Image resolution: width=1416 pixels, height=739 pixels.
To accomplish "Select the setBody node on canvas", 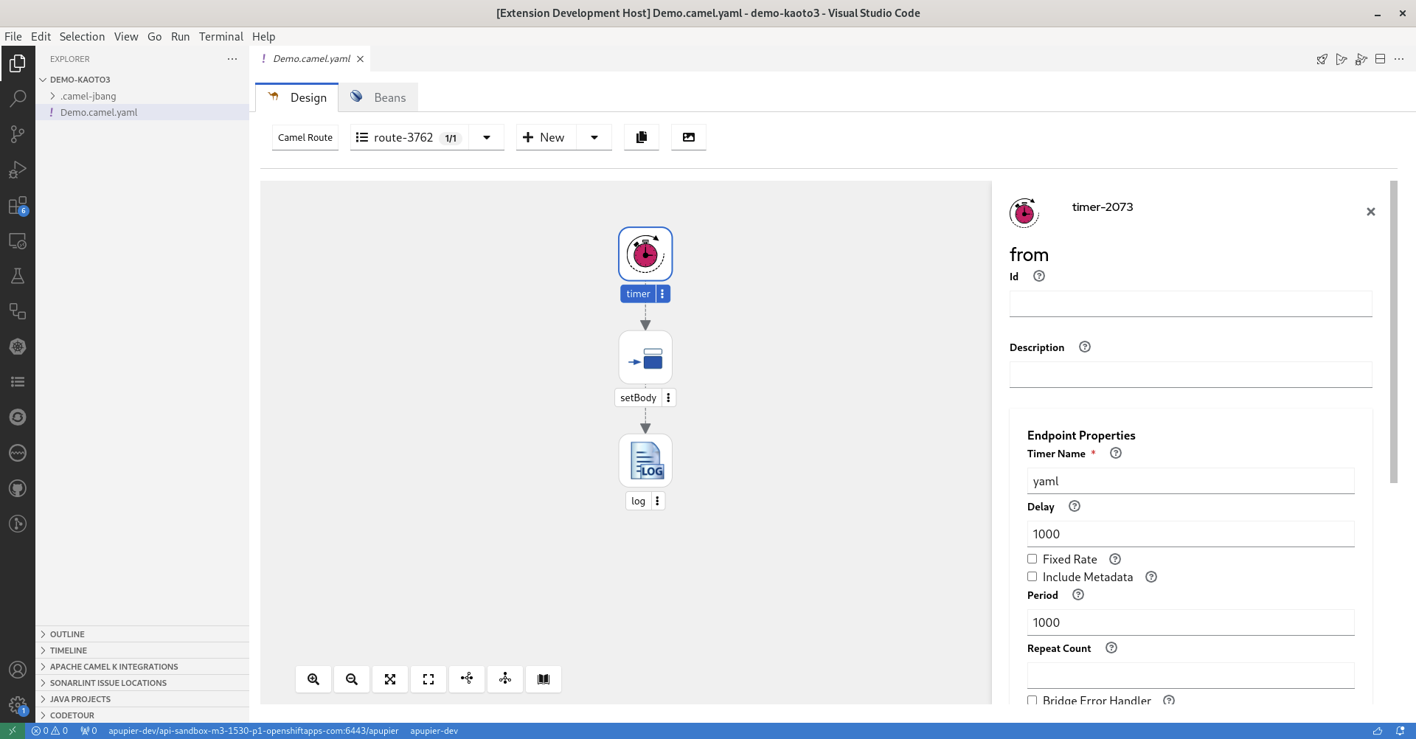I will (645, 358).
